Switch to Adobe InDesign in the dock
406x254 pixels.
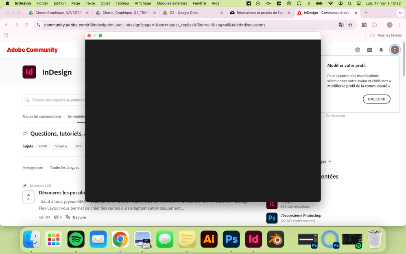tap(253, 239)
